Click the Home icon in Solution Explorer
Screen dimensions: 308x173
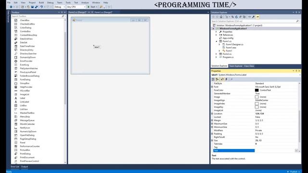221,17
